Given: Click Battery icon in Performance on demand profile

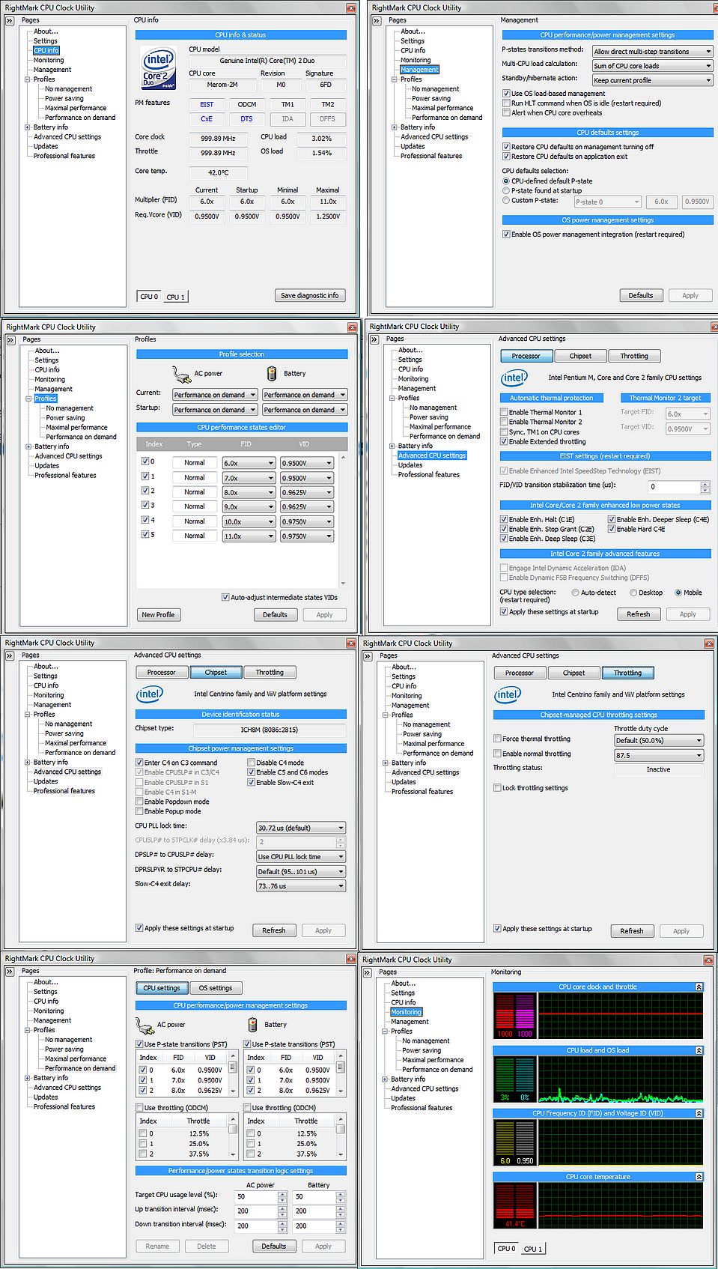Looking at the screenshot, I should pos(252,1024).
